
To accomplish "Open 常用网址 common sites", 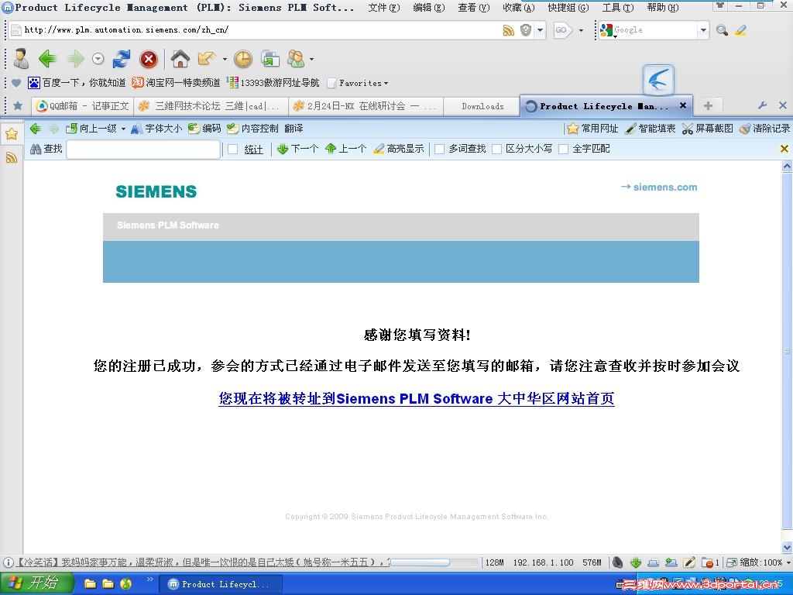I will [592, 129].
